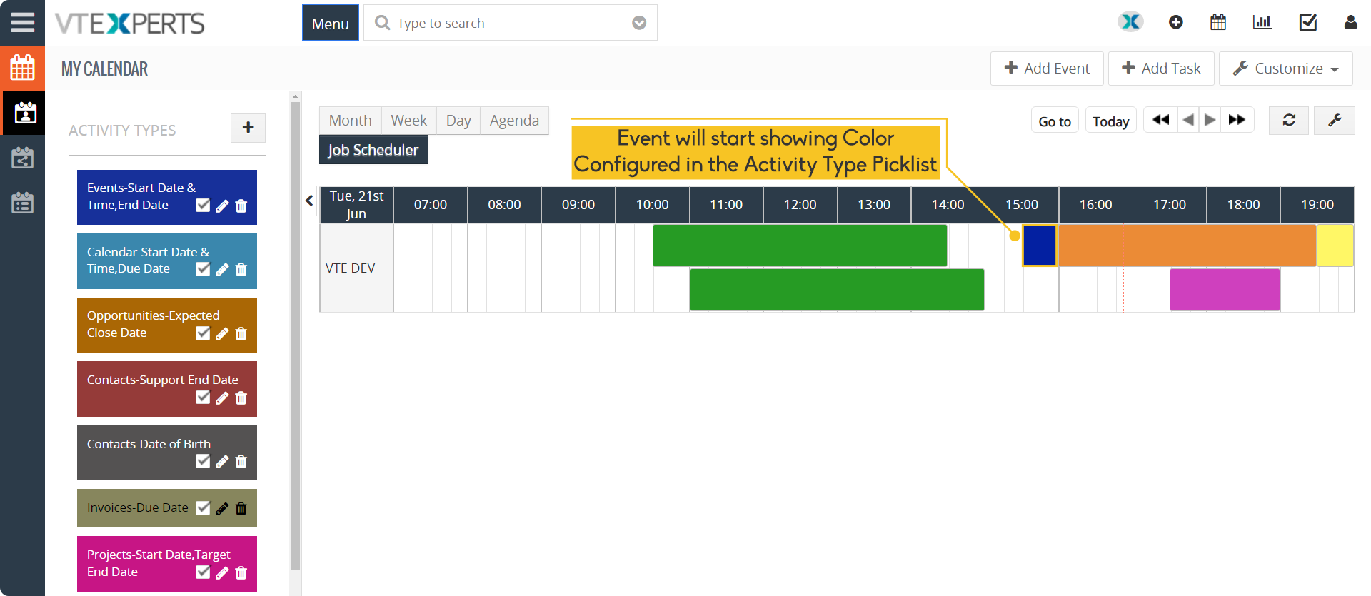Click the Add Event button
1371x596 pixels.
[1047, 69]
